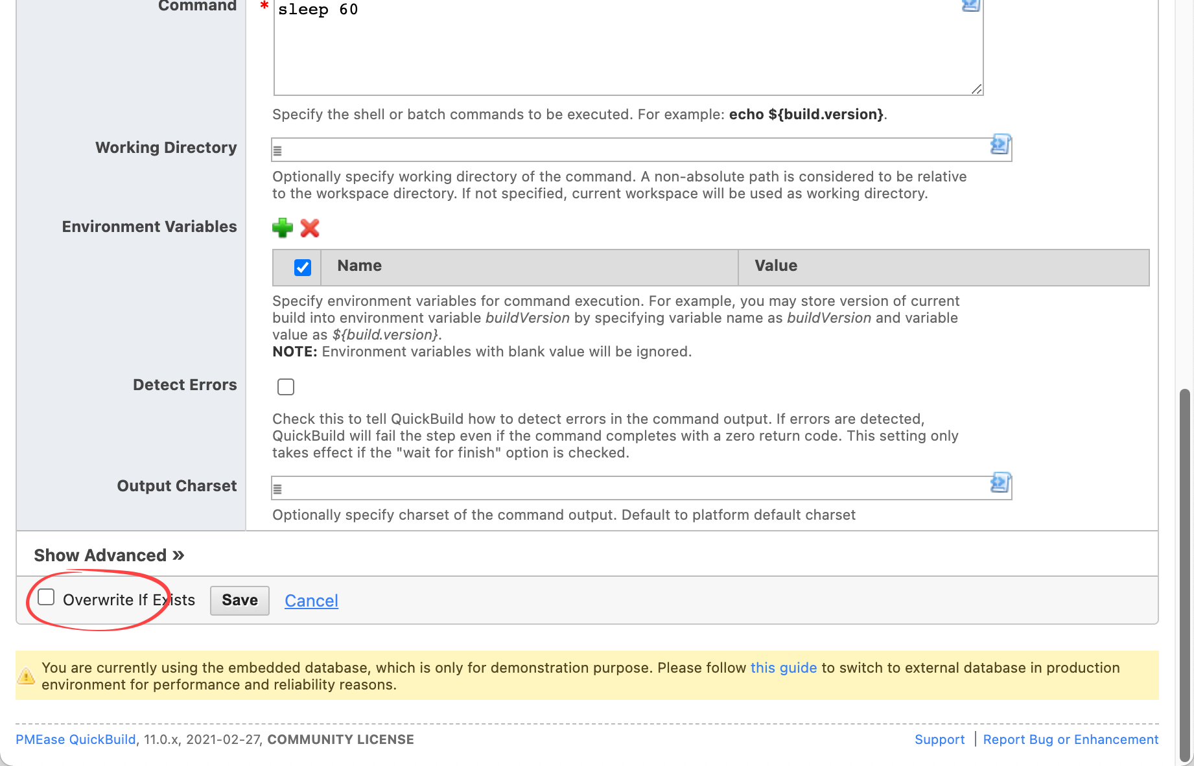Screen dimensions: 1194x766
Task: Expand the Show Advanced section
Action: (x=108, y=555)
